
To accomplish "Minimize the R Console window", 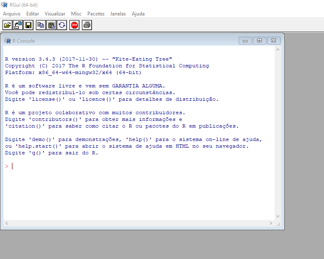I will [x=245, y=41].
